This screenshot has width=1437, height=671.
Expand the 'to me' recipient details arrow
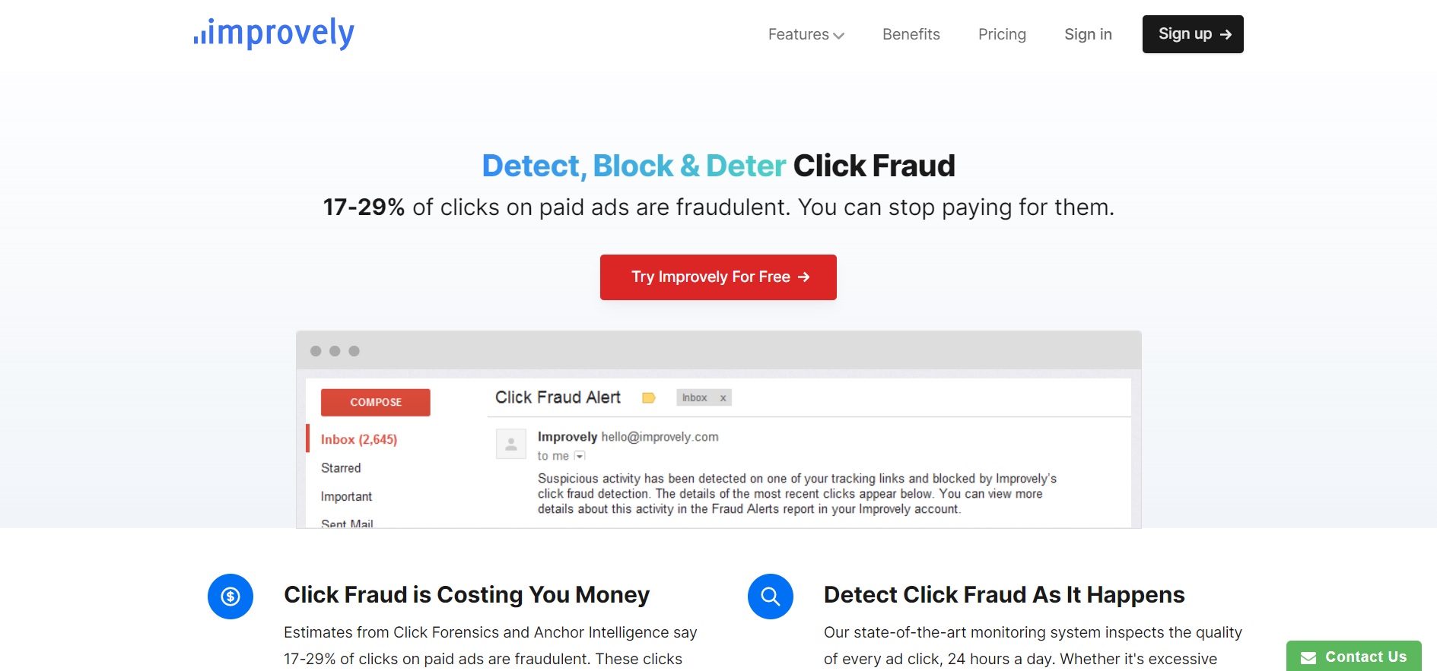(x=580, y=455)
